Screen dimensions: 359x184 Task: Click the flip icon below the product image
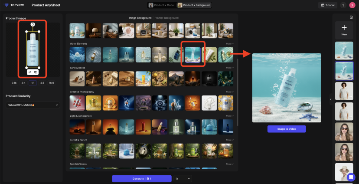tap(30, 72)
